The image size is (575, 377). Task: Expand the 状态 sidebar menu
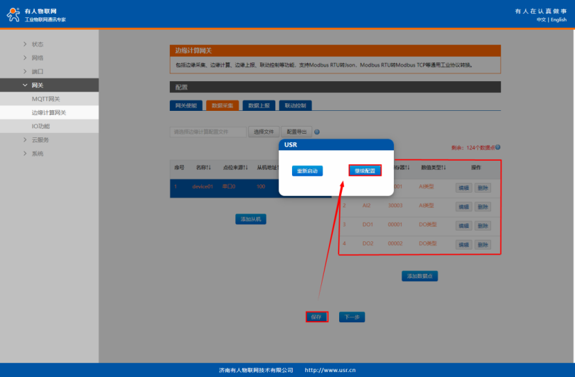37,44
